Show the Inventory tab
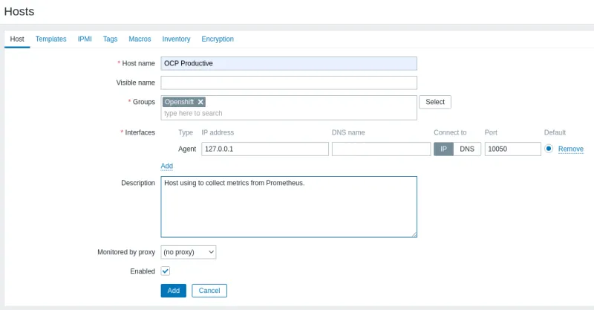Viewport: 594px width, 310px height. [x=176, y=39]
